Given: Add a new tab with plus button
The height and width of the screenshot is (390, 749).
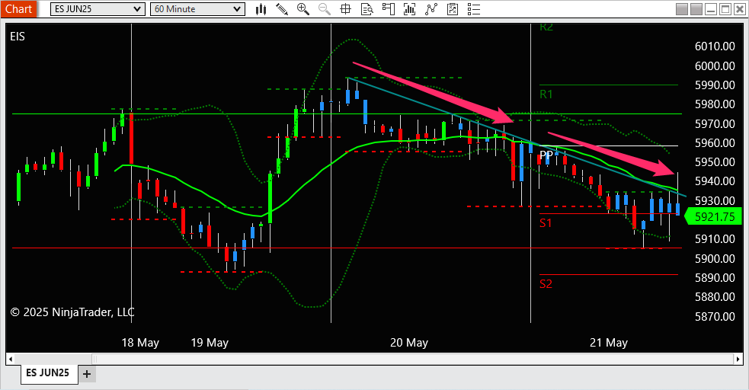Looking at the screenshot, I should [x=86, y=374].
